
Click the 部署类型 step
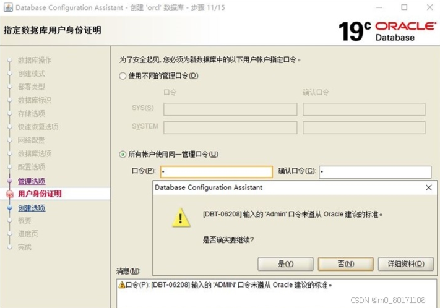click(31, 87)
